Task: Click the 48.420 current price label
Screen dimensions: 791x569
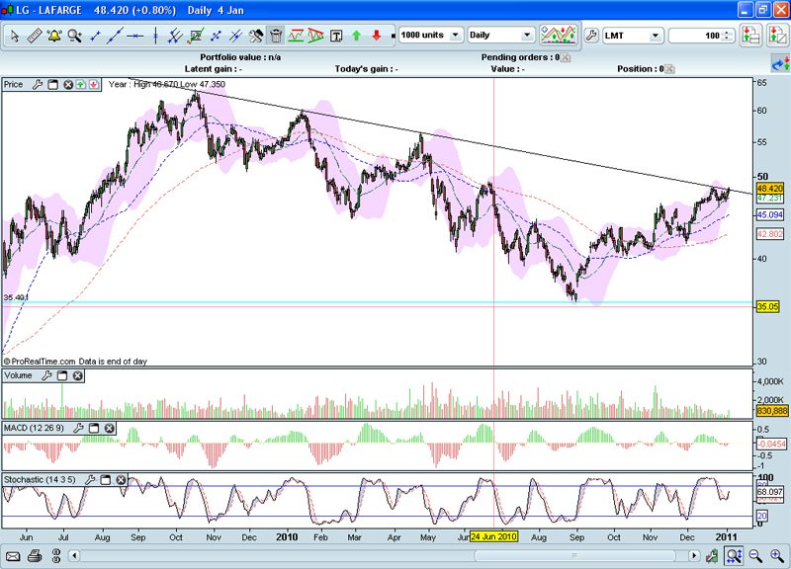Action: tap(770, 189)
